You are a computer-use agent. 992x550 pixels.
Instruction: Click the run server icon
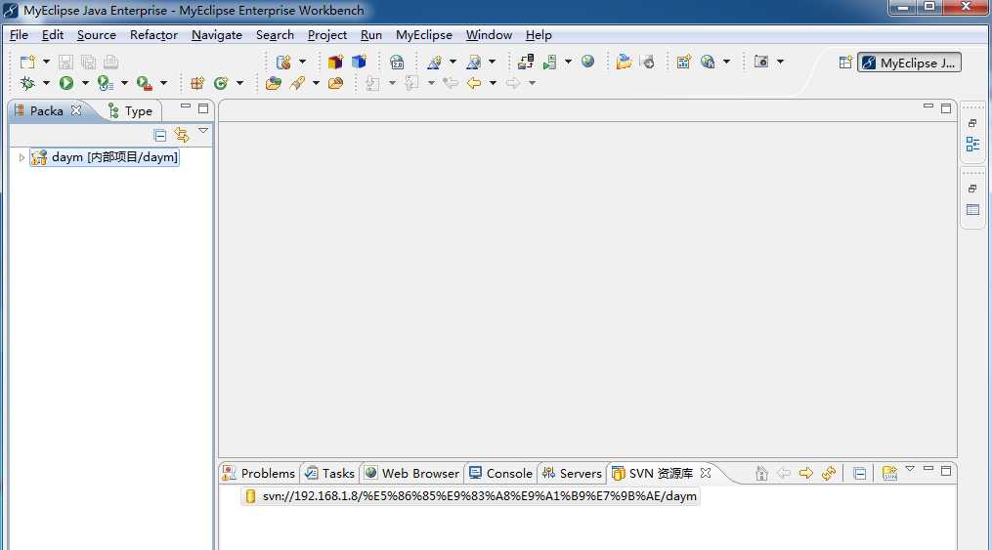[x=550, y=62]
